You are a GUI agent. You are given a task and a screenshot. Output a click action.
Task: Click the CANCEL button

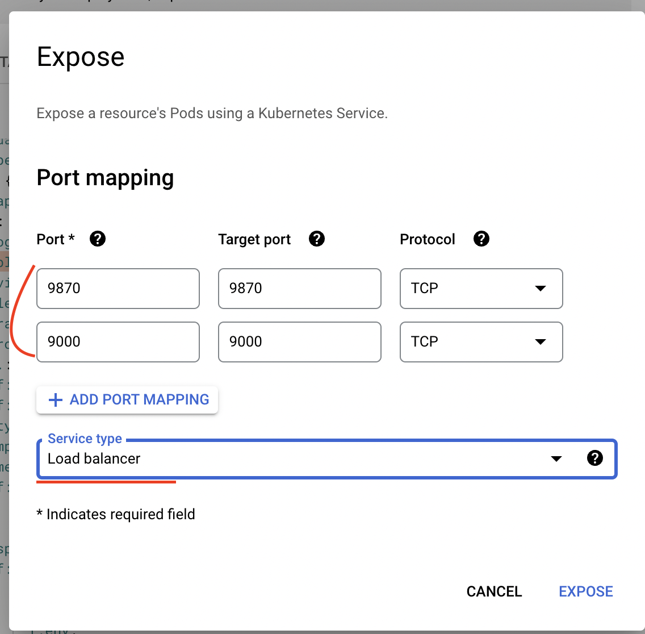494,591
